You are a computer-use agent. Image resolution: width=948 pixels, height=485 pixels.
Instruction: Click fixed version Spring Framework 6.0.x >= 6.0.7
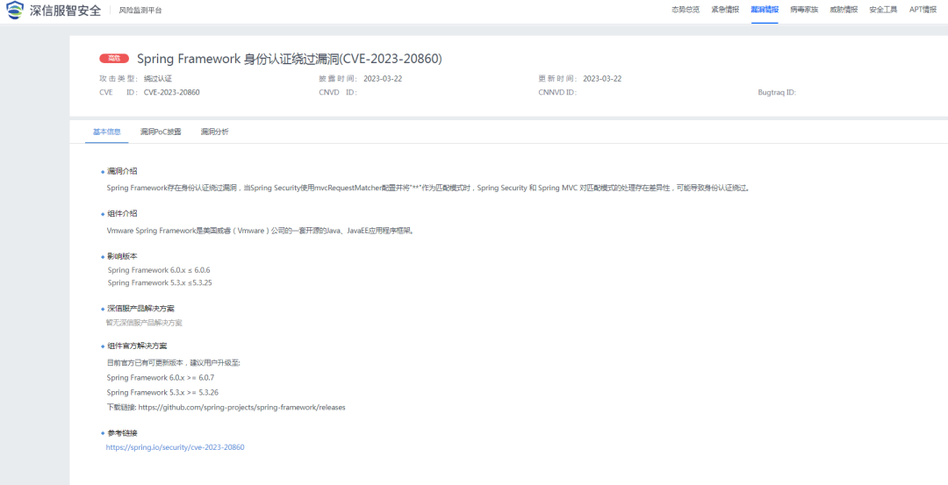161,377
